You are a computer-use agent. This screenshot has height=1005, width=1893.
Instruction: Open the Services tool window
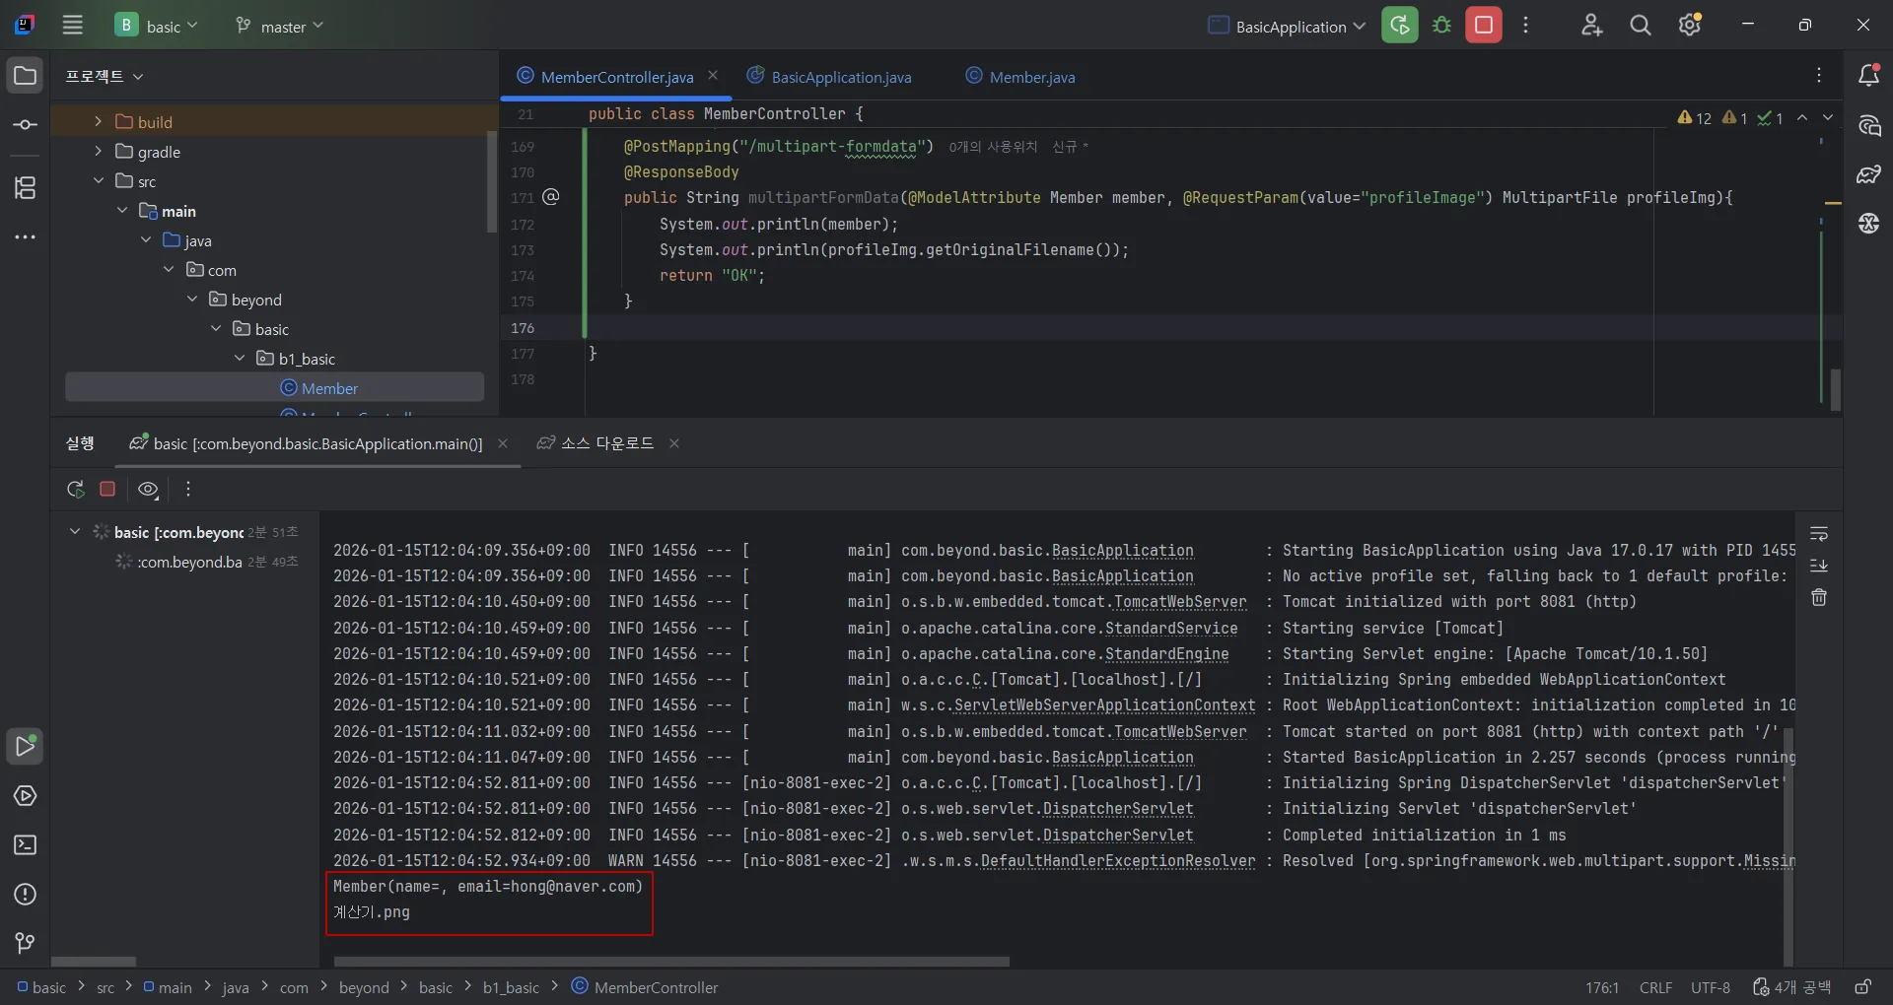[x=25, y=796]
